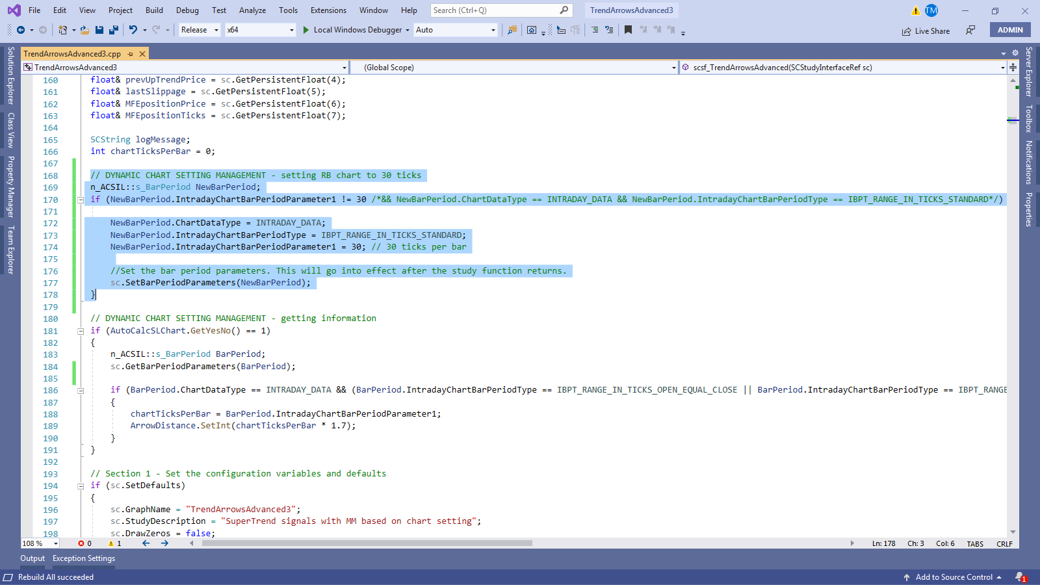The height and width of the screenshot is (585, 1040).
Task: Click the Search (Ctrl+Q) input box
Action: pos(494,10)
